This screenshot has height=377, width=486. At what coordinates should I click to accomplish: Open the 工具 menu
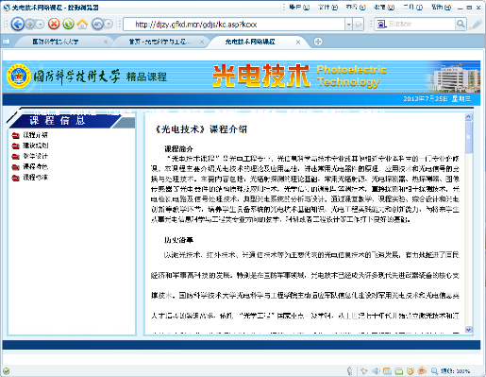pos(412,7)
